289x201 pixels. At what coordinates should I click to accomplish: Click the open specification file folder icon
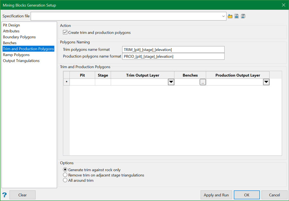[230, 16]
